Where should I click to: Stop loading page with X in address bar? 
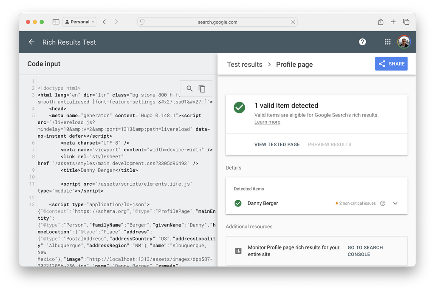pos(293,22)
